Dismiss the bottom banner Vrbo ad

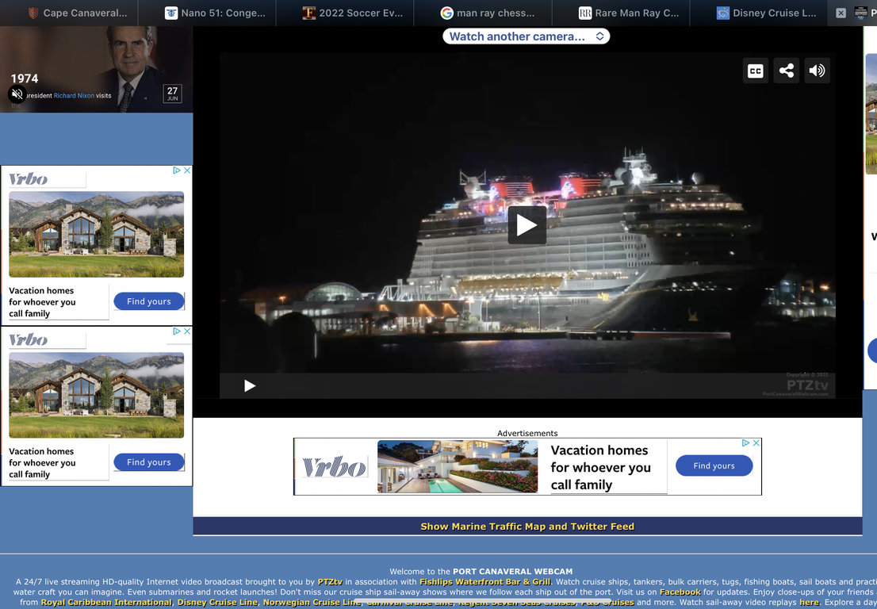(x=756, y=443)
